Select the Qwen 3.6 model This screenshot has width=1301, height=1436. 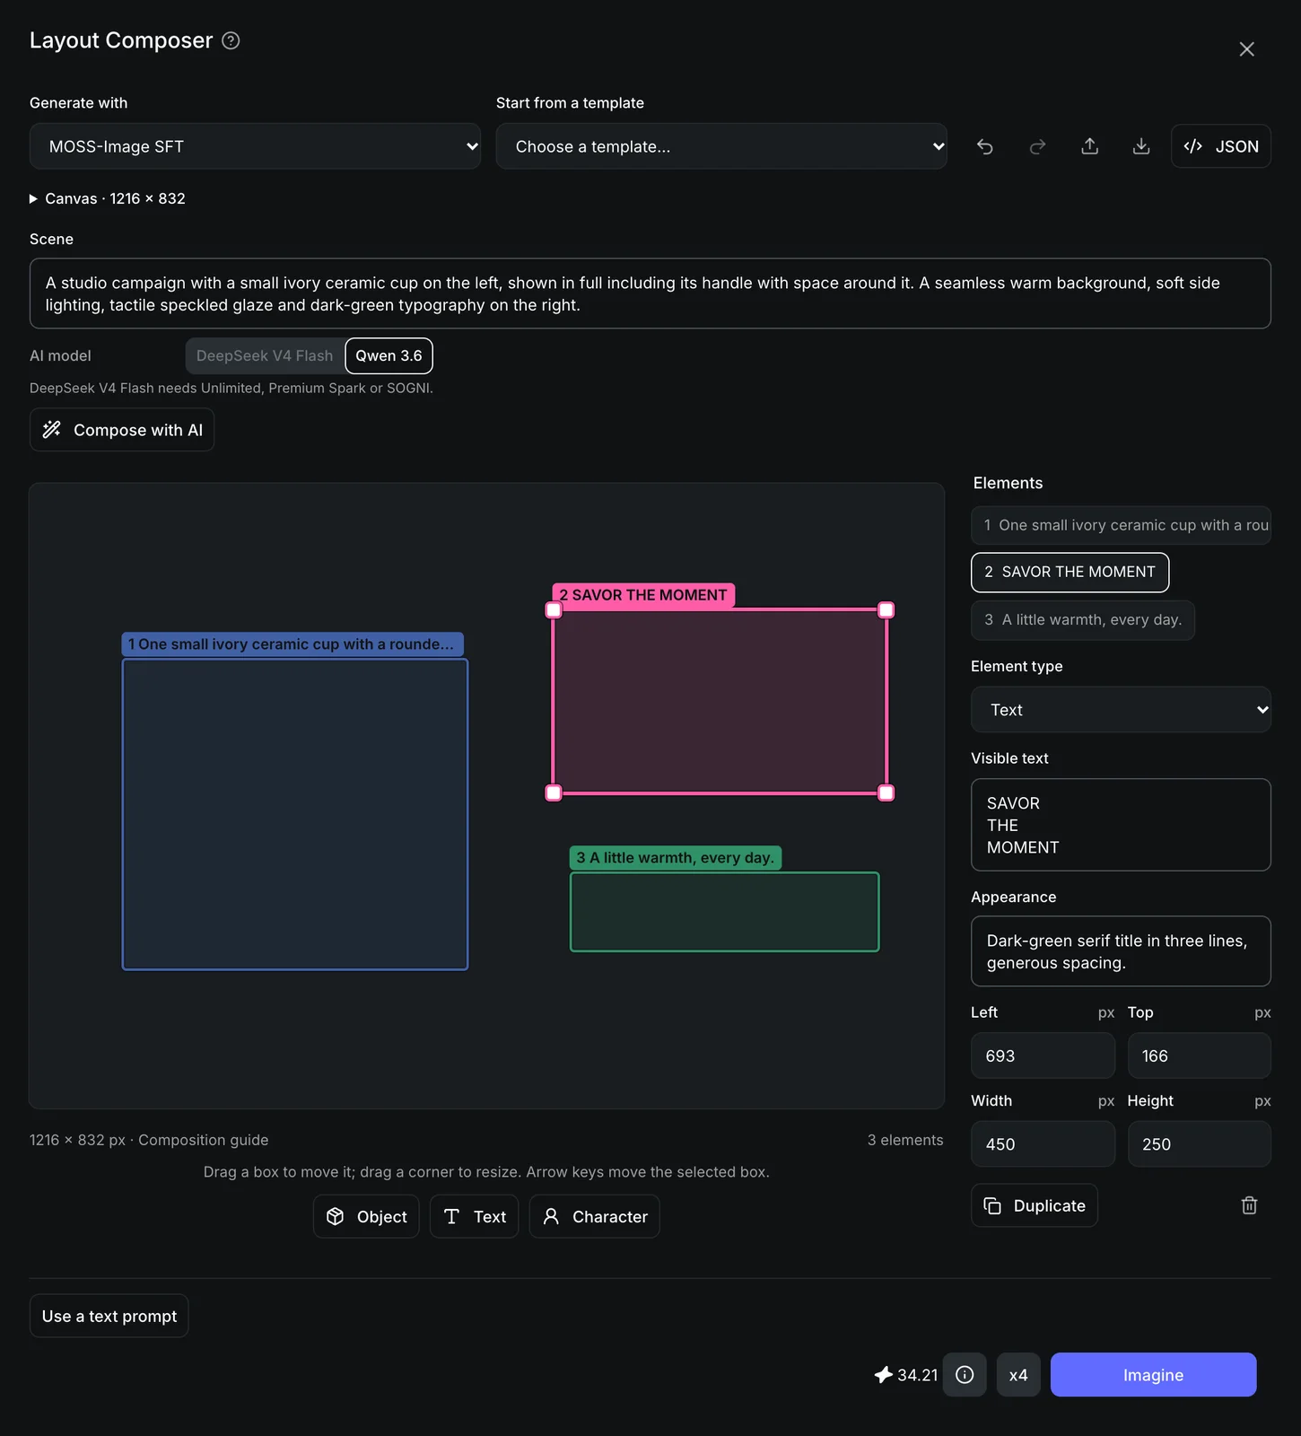point(389,355)
